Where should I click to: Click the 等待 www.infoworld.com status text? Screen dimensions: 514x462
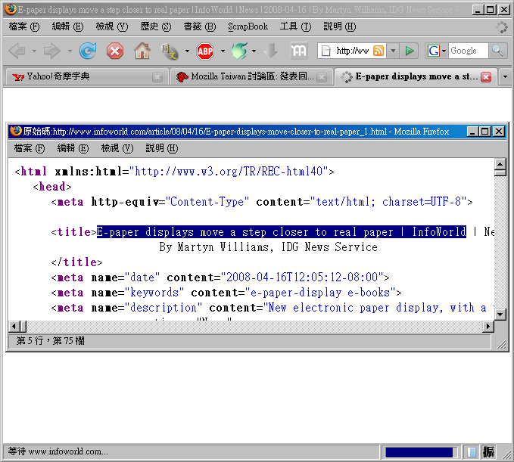pos(58,451)
